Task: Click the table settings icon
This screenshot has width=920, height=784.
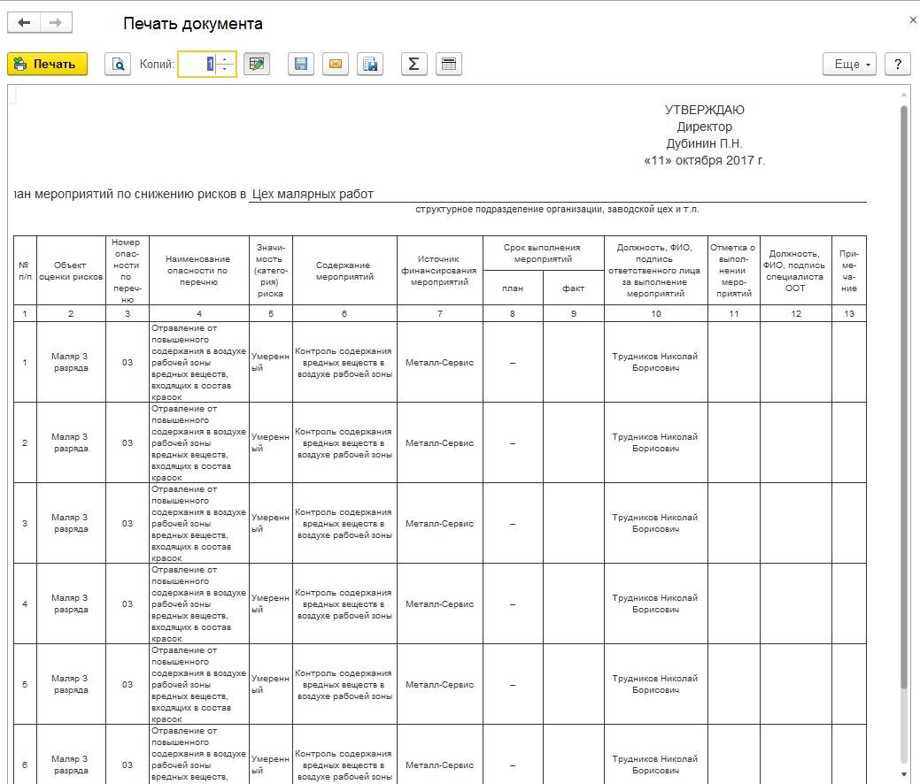Action: (x=449, y=64)
